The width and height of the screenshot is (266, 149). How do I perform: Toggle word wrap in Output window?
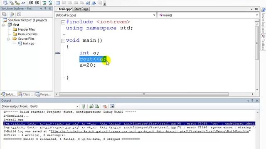tap(112, 106)
